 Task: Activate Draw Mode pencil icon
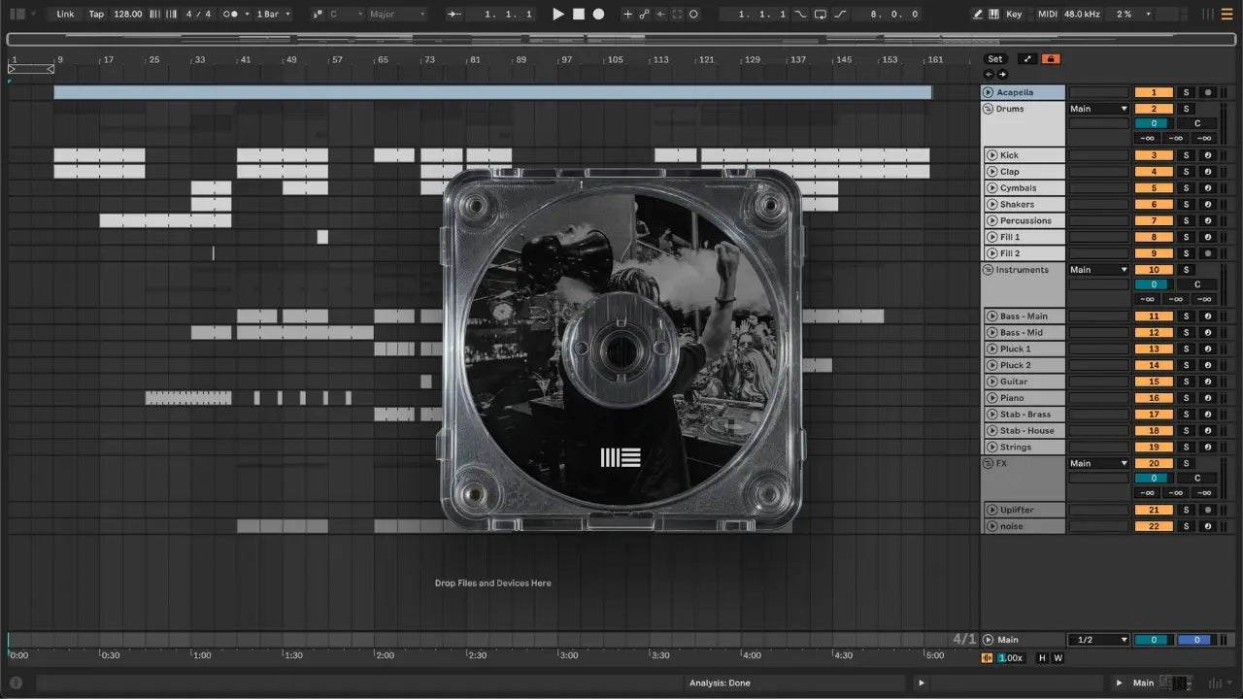pos(977,15)
